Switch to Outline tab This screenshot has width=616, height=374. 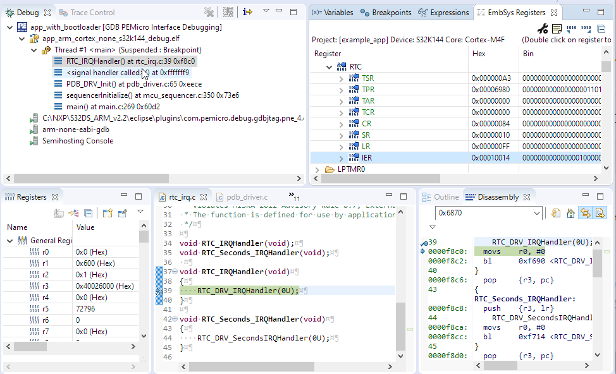coord(440,197)
